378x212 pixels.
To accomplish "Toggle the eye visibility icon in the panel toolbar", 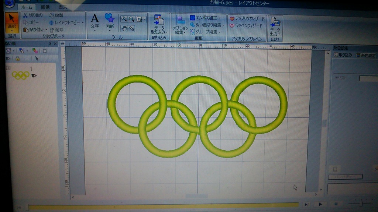I will (x=8, y=59).
